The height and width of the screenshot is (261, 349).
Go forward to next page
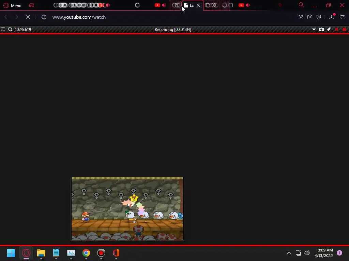17,17
